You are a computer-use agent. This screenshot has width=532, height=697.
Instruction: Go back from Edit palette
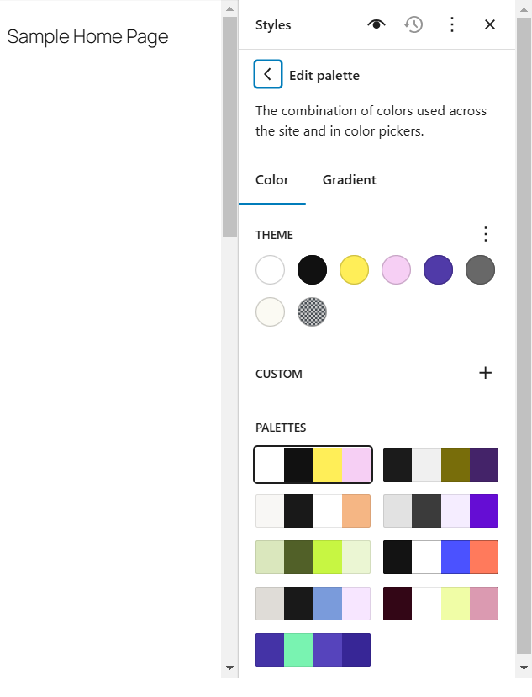pyautogui.click(x=267, y=75)
